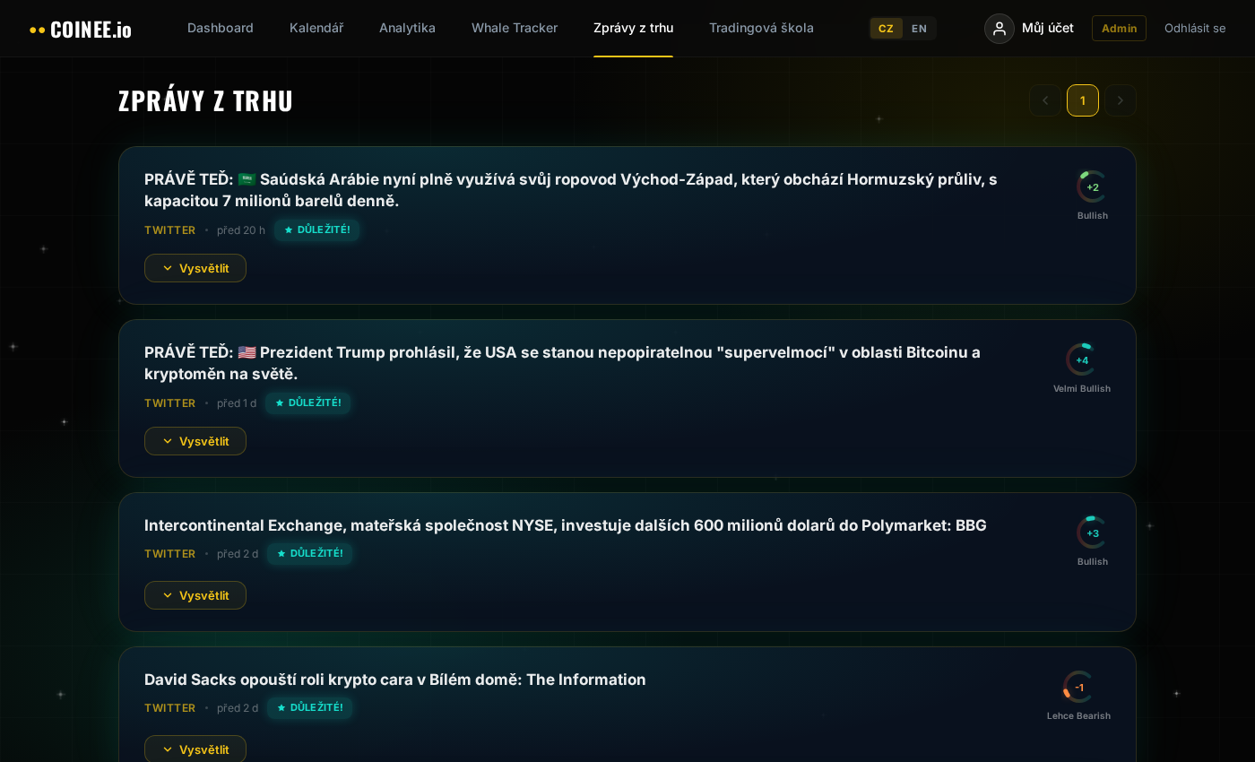The width and height of the screenshot is (1255, 762).
Task: Click Odhlásit se to log out
Action: (1195, 28)
